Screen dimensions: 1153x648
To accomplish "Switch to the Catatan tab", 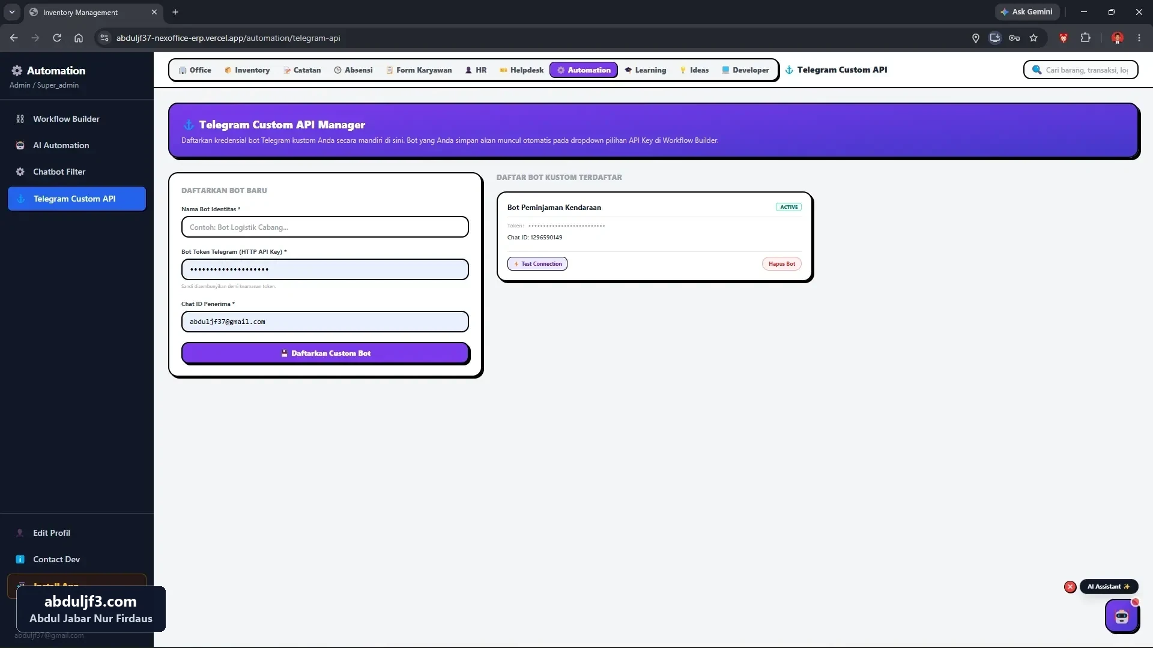I will click(302, 70).
